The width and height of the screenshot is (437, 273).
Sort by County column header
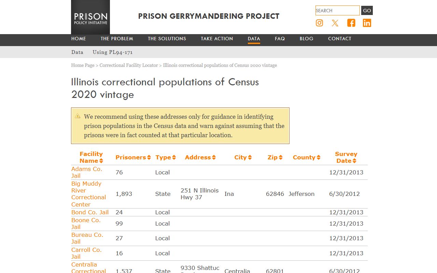coord(307,157)
